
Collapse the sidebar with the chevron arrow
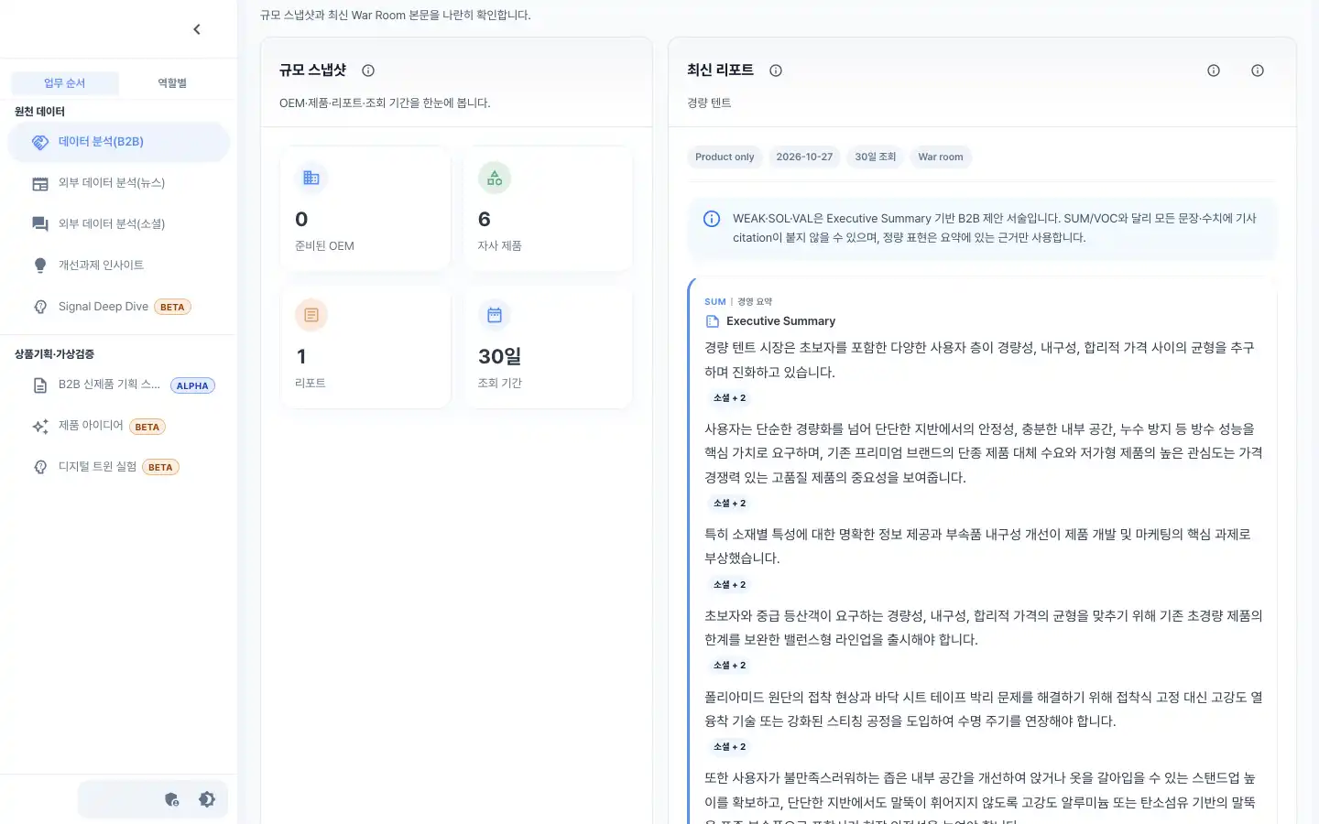(x=197, y=29)
